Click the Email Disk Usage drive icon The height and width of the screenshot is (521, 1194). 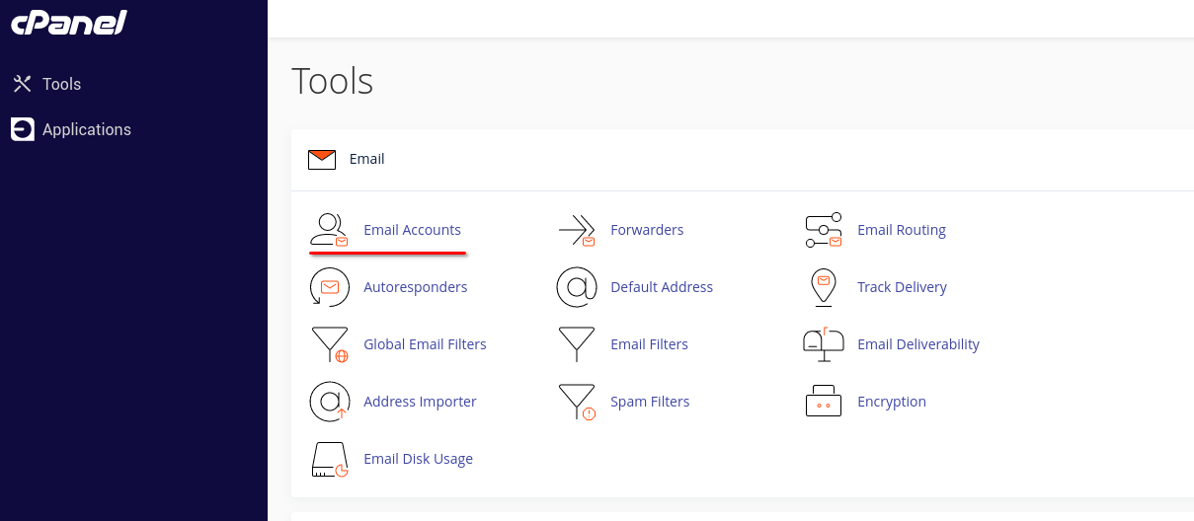pyautogui.click(x=329, y=459)
